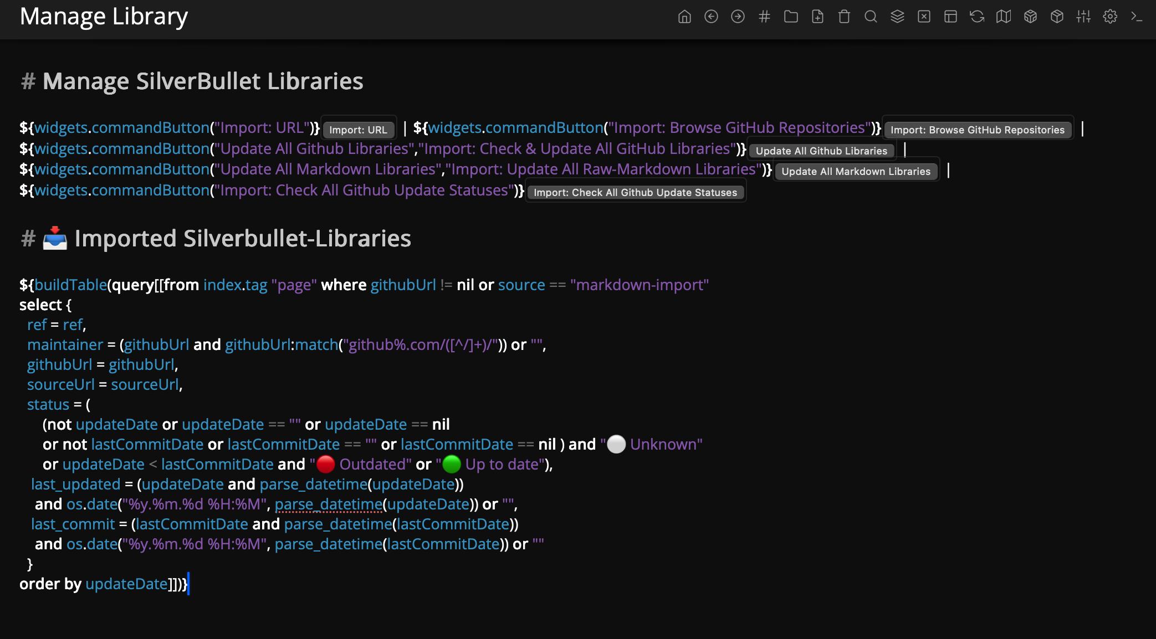The height and width of the screenshot is (639, 1156).
Task: Click the square X icon
Action: [924, 17]
